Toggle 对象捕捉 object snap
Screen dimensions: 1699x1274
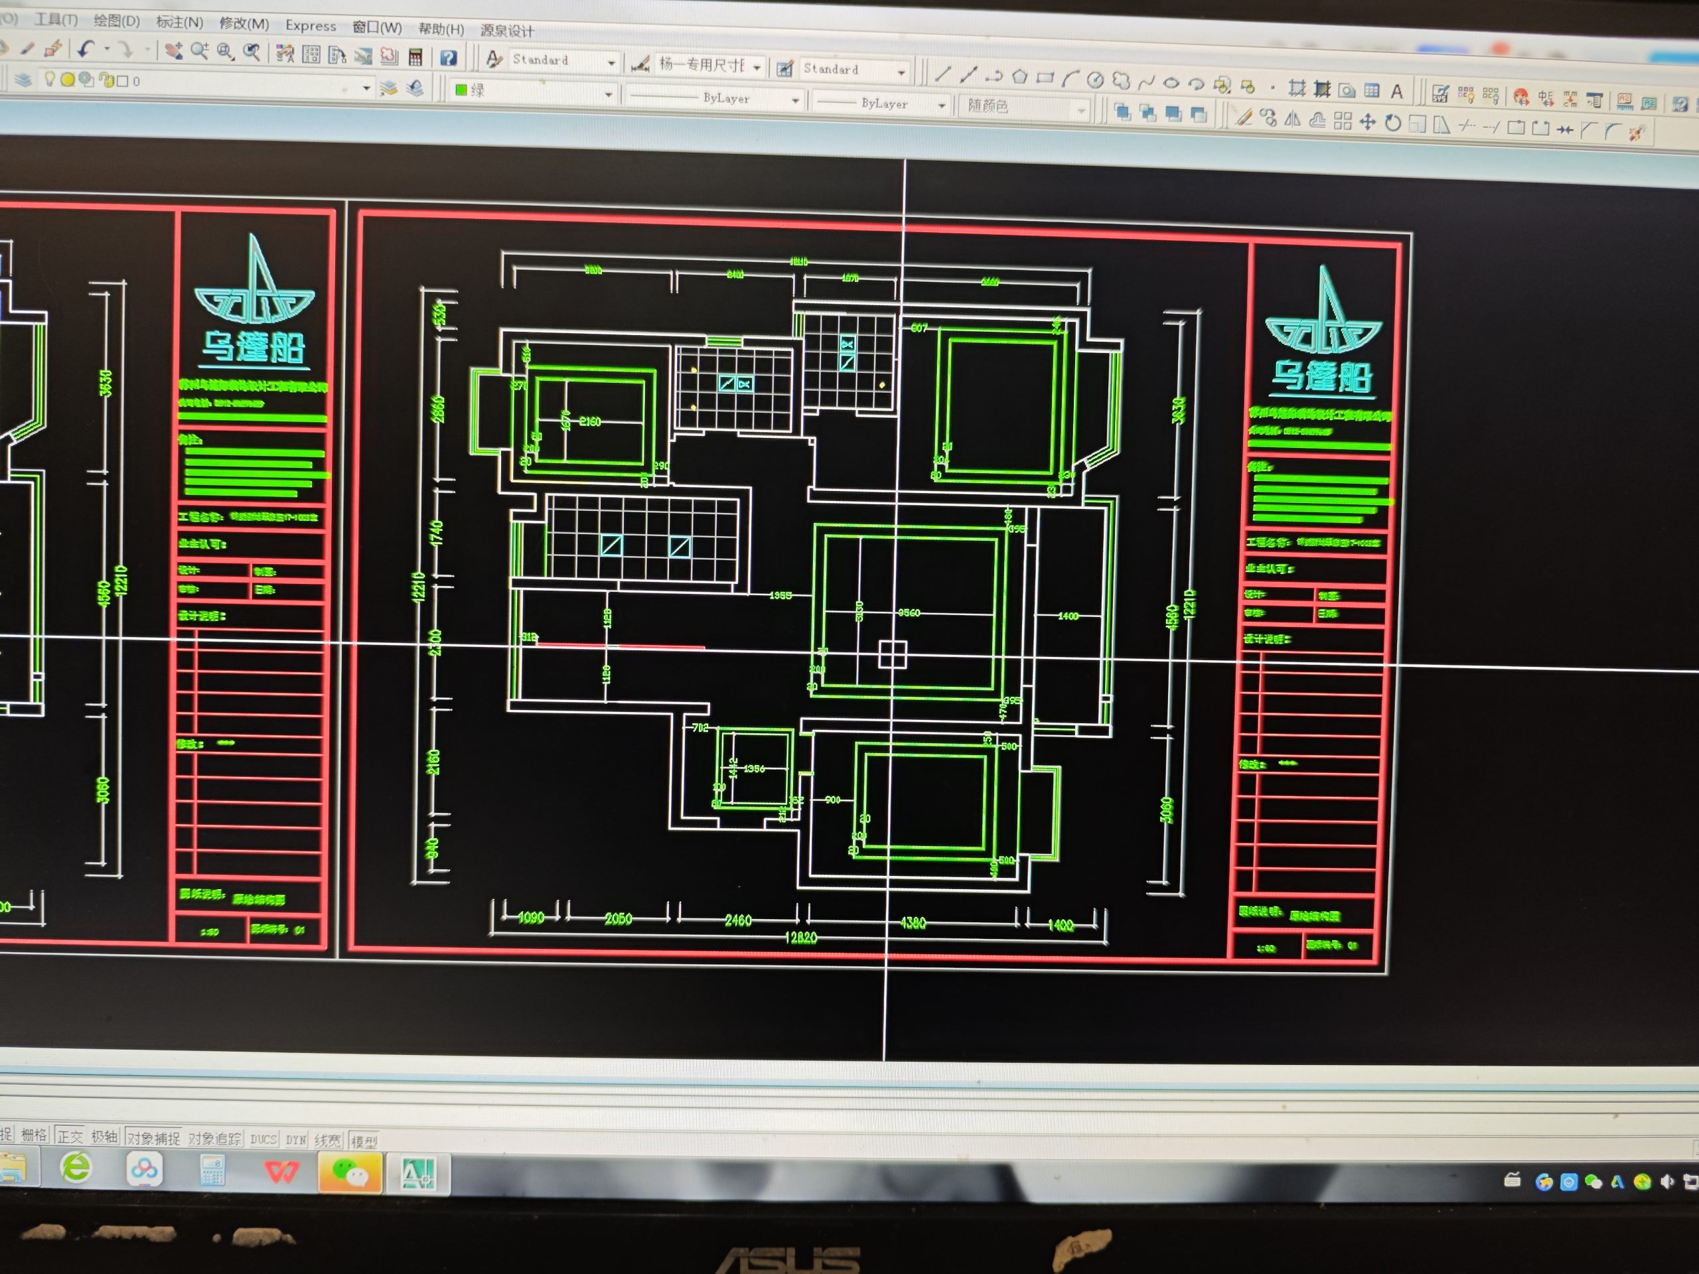tap(153, 1138)
